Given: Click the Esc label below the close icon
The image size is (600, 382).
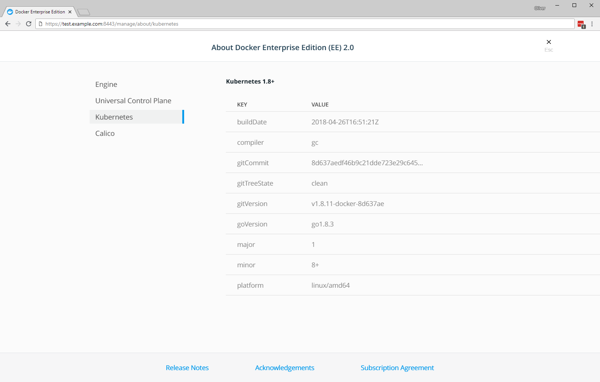Looking at the screenshot, I should [x=549, y=50].
